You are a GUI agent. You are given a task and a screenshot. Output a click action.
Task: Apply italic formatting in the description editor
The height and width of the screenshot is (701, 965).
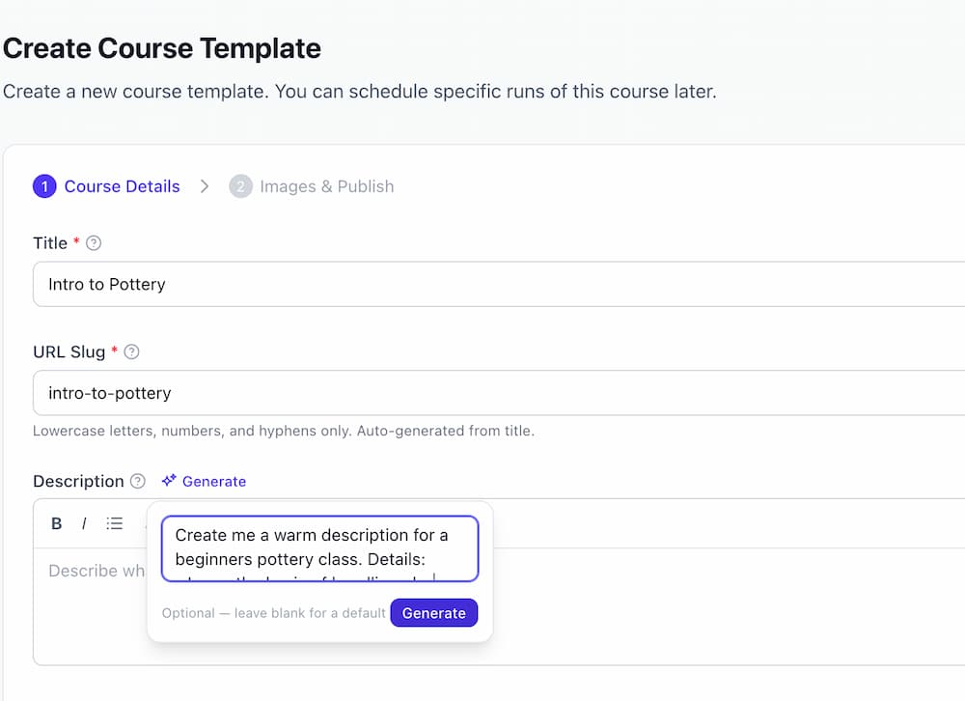(x=84, y=522)
